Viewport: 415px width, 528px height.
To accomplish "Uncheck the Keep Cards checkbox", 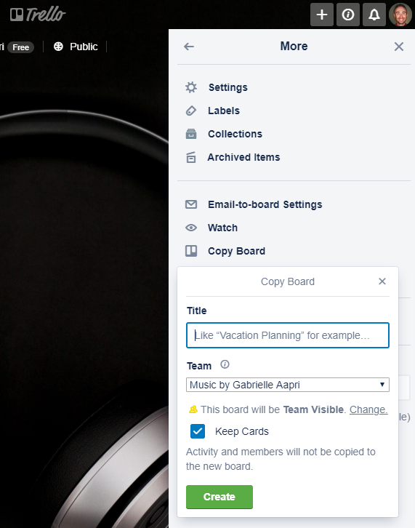I will tap(198, 431).
